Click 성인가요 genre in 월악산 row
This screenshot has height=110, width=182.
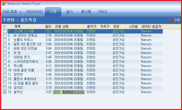(x=119, y=92)
